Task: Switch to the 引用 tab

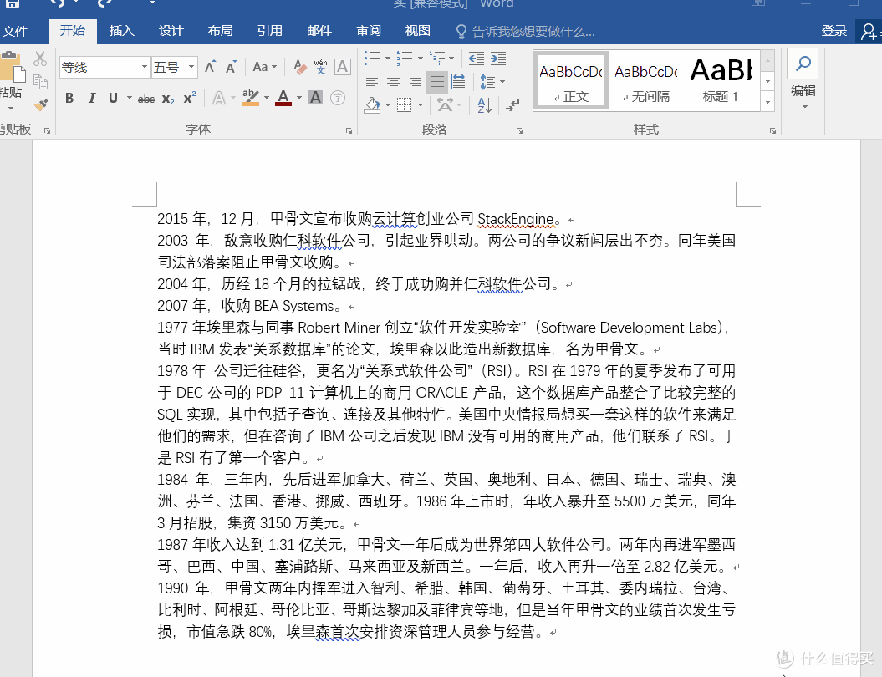Action: point(270,31)
